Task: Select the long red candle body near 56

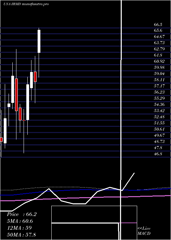Action: (16, 95)
